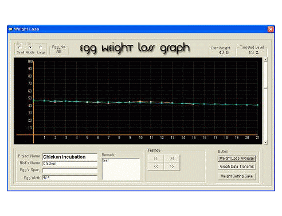Close the Weight Loss window
Image resolution: width=282 pixels, height=216 pixels.
click(271, 29)
